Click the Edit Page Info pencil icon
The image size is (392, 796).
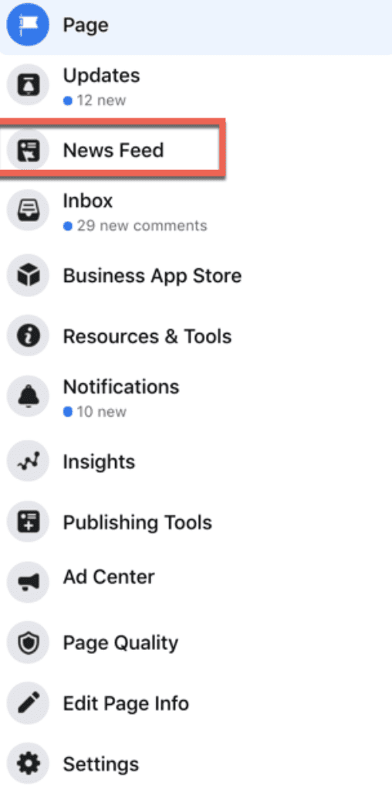[x=28, y=703]
